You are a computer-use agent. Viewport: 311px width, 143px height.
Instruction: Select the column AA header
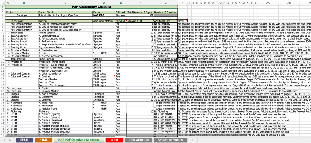tap(268, 3)
